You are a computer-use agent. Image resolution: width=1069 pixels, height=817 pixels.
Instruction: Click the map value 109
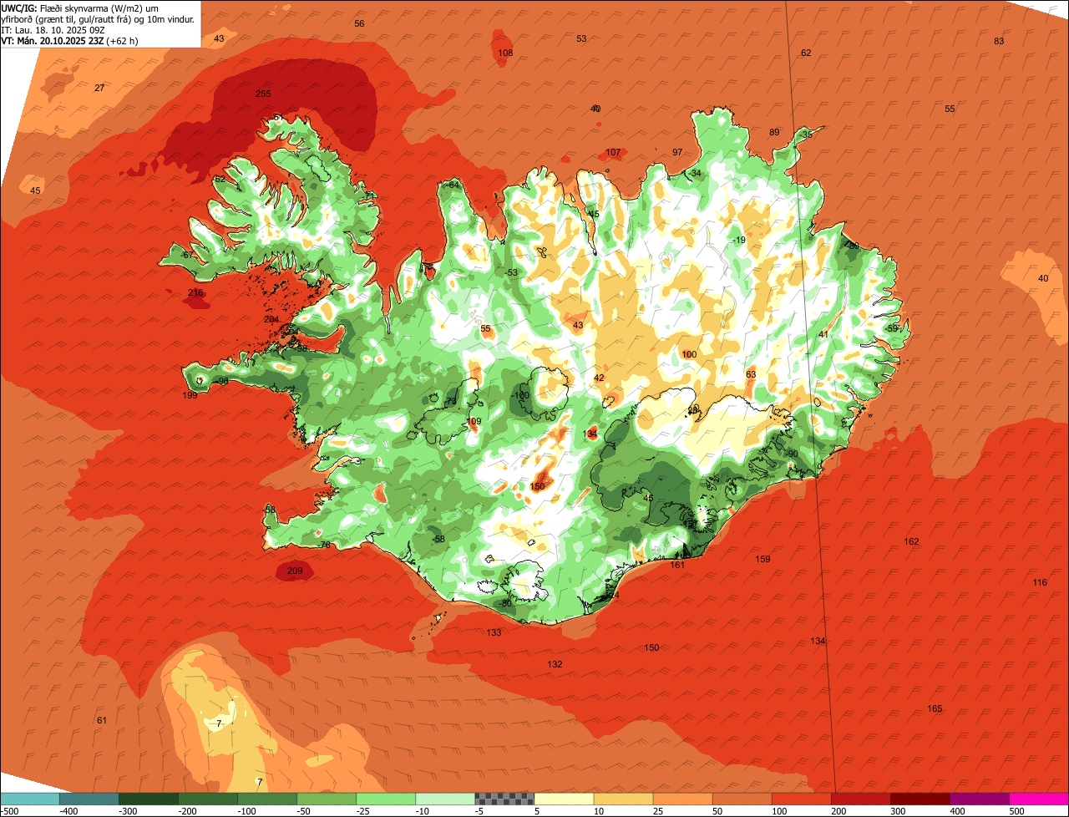coord(474,421)
